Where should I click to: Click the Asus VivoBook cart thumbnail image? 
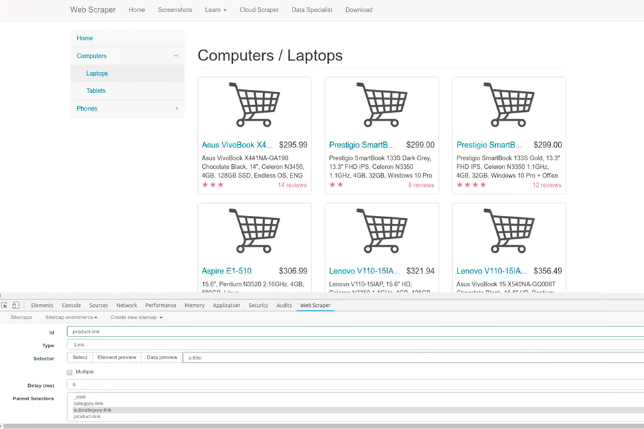pyautogui.click(x=254, y=105)
